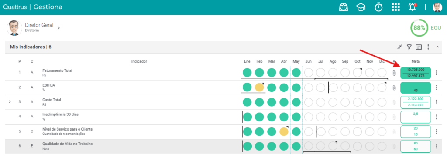Open the Mis indicadores three-dot menu

428,47
